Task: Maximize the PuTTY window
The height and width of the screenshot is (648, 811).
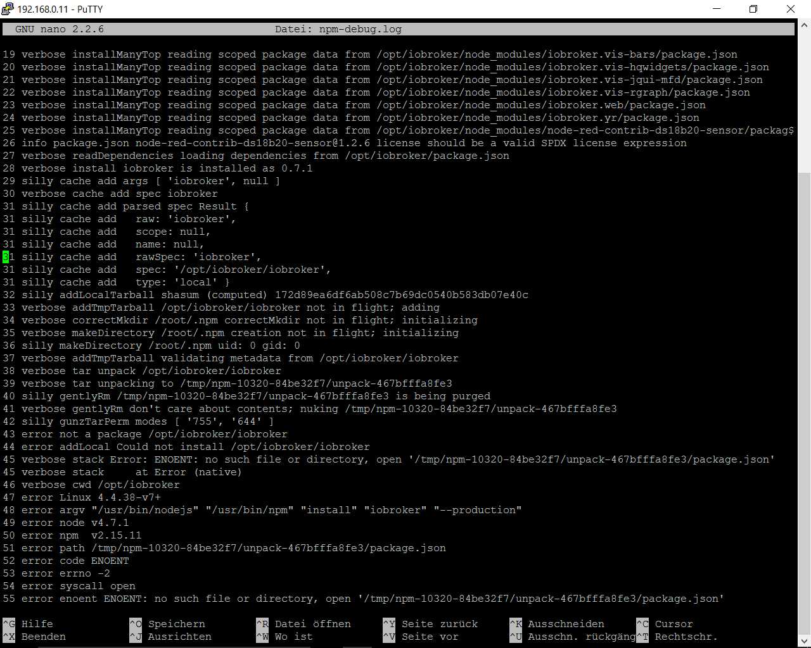Action: pyautogui.click(x=753, y=9)
